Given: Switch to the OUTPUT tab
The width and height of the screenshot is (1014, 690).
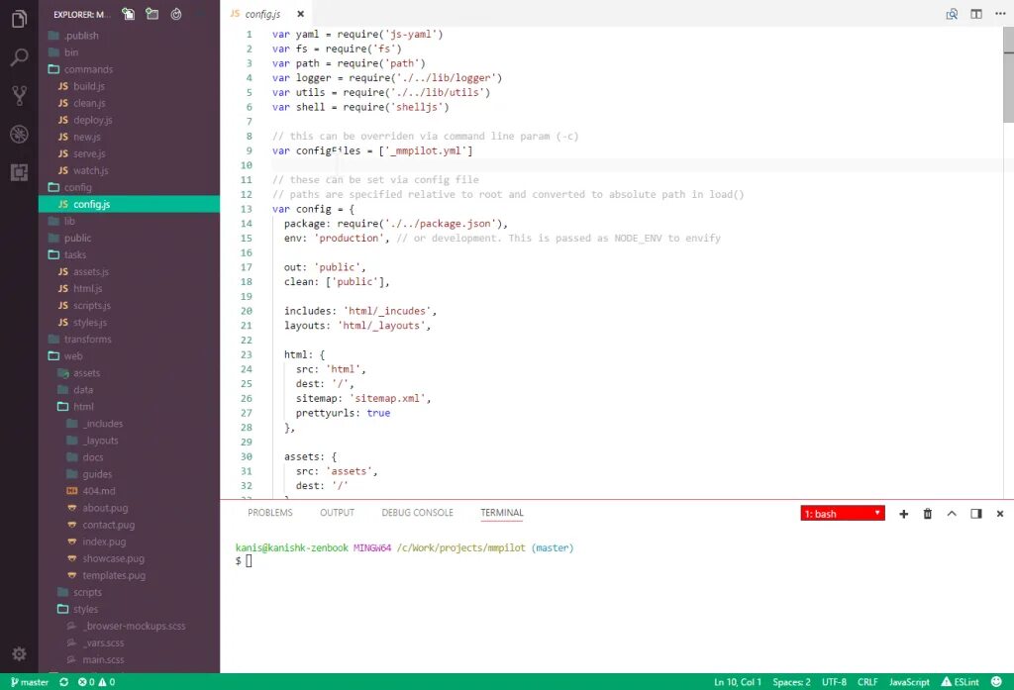Looking at the screenshot, I should pyautogui.click(x=337, y=512).
